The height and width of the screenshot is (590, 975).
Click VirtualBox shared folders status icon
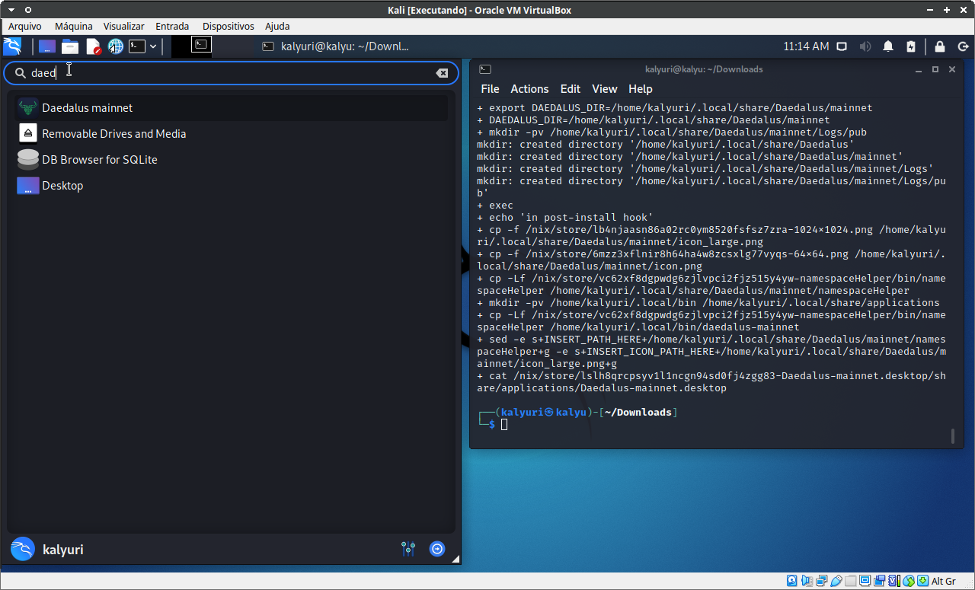coord(851,582)
